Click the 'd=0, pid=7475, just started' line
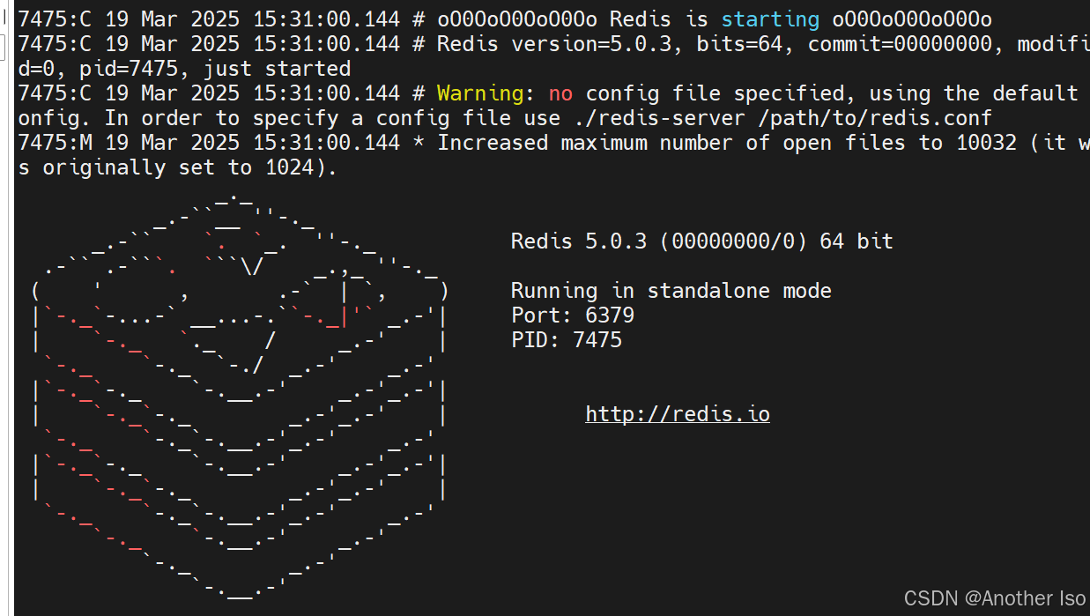This screenshot has width=1090, height=616. coord(184,68)
